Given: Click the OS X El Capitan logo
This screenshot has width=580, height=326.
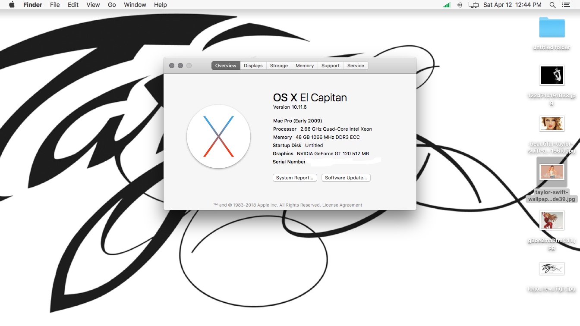Looking at the screenshot, I should tap(218, 136).
